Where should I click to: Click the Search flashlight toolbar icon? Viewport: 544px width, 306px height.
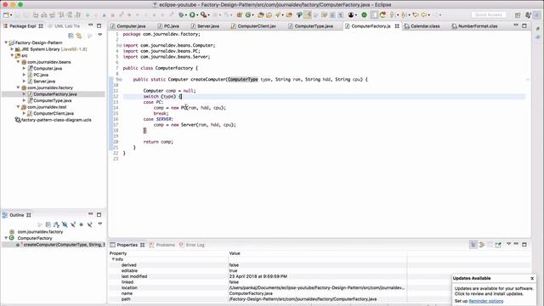click(278, 15)
